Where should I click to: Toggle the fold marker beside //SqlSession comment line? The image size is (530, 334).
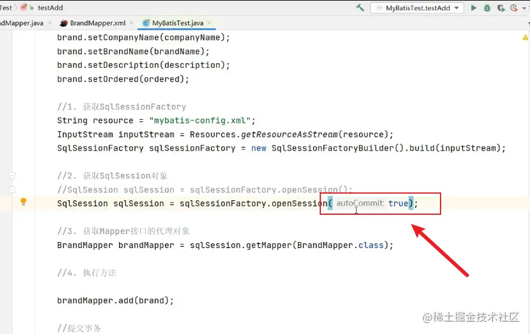12,189
